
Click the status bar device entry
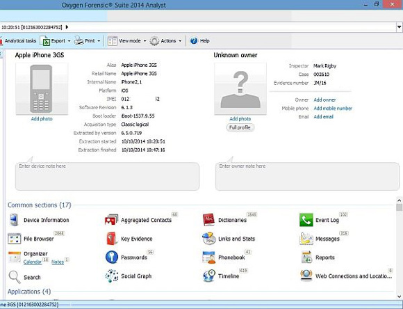click(29, 305)
